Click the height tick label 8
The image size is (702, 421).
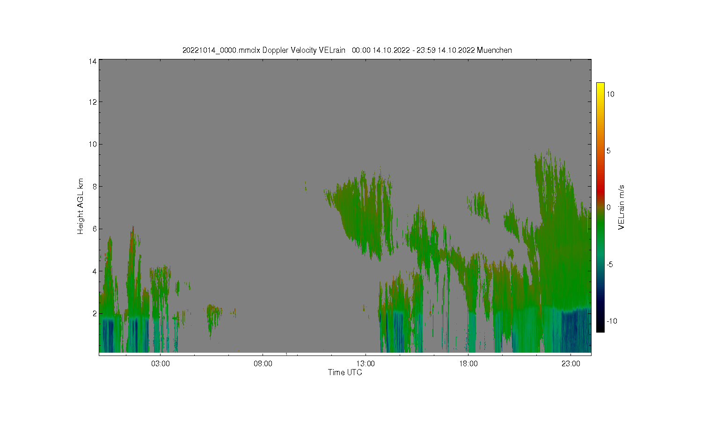pos(95,186)
